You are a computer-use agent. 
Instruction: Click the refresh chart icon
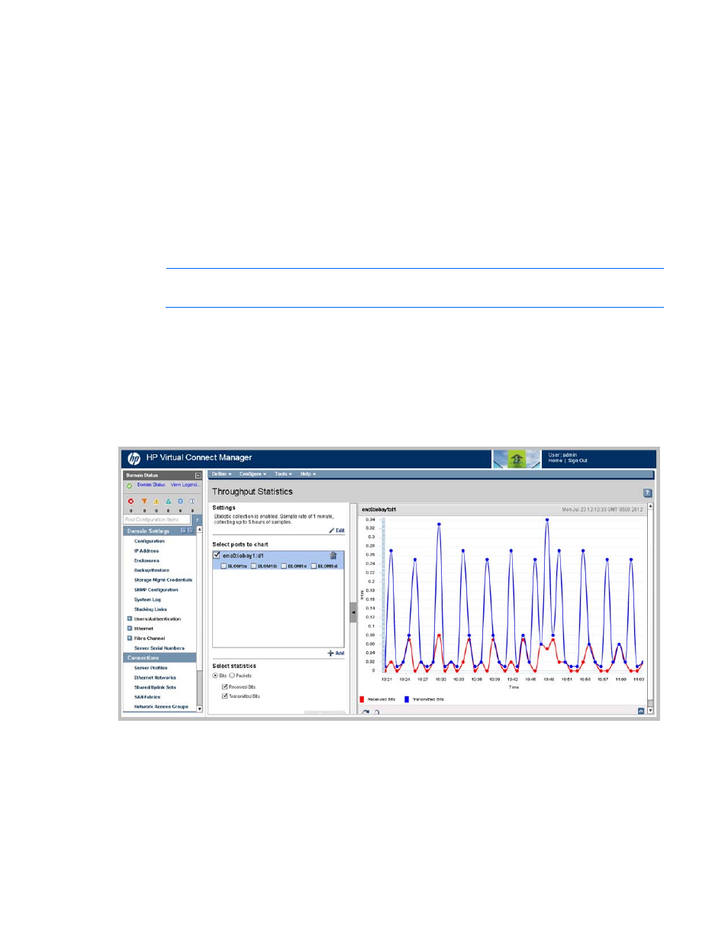[x=366, y=712]
